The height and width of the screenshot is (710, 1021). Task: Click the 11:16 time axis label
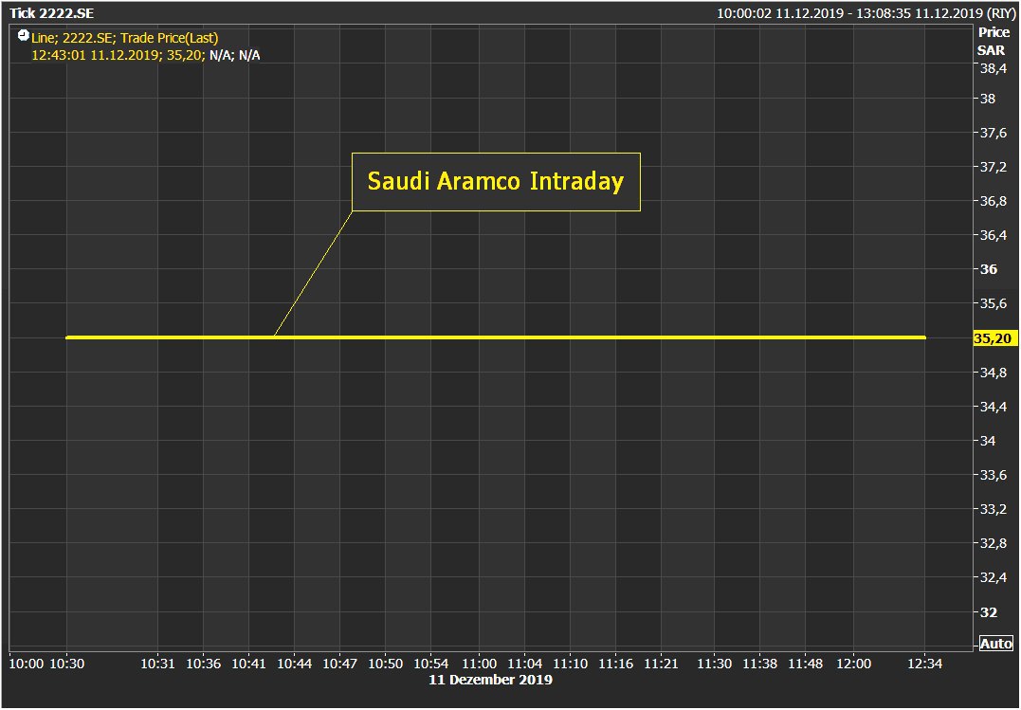(616, 664)
